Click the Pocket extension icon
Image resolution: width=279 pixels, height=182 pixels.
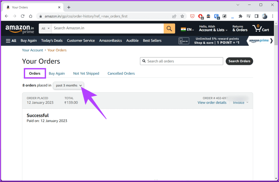coord(192,16)
